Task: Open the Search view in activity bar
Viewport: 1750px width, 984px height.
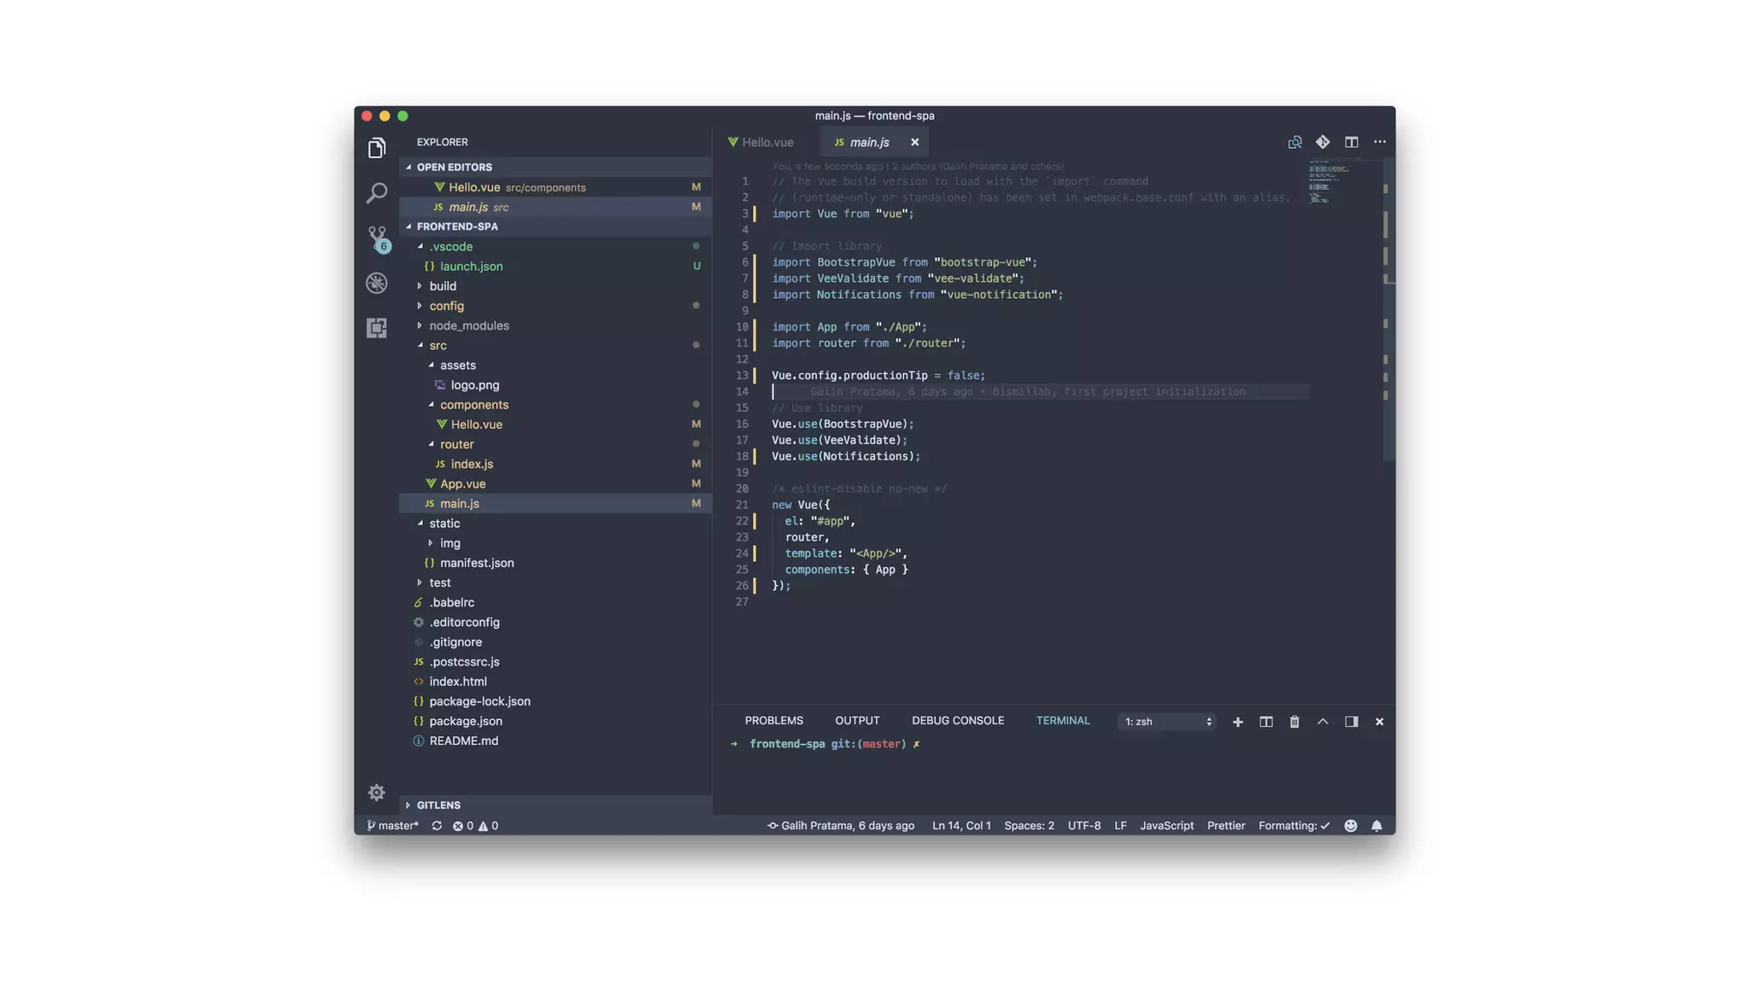Action: (376, 193)
